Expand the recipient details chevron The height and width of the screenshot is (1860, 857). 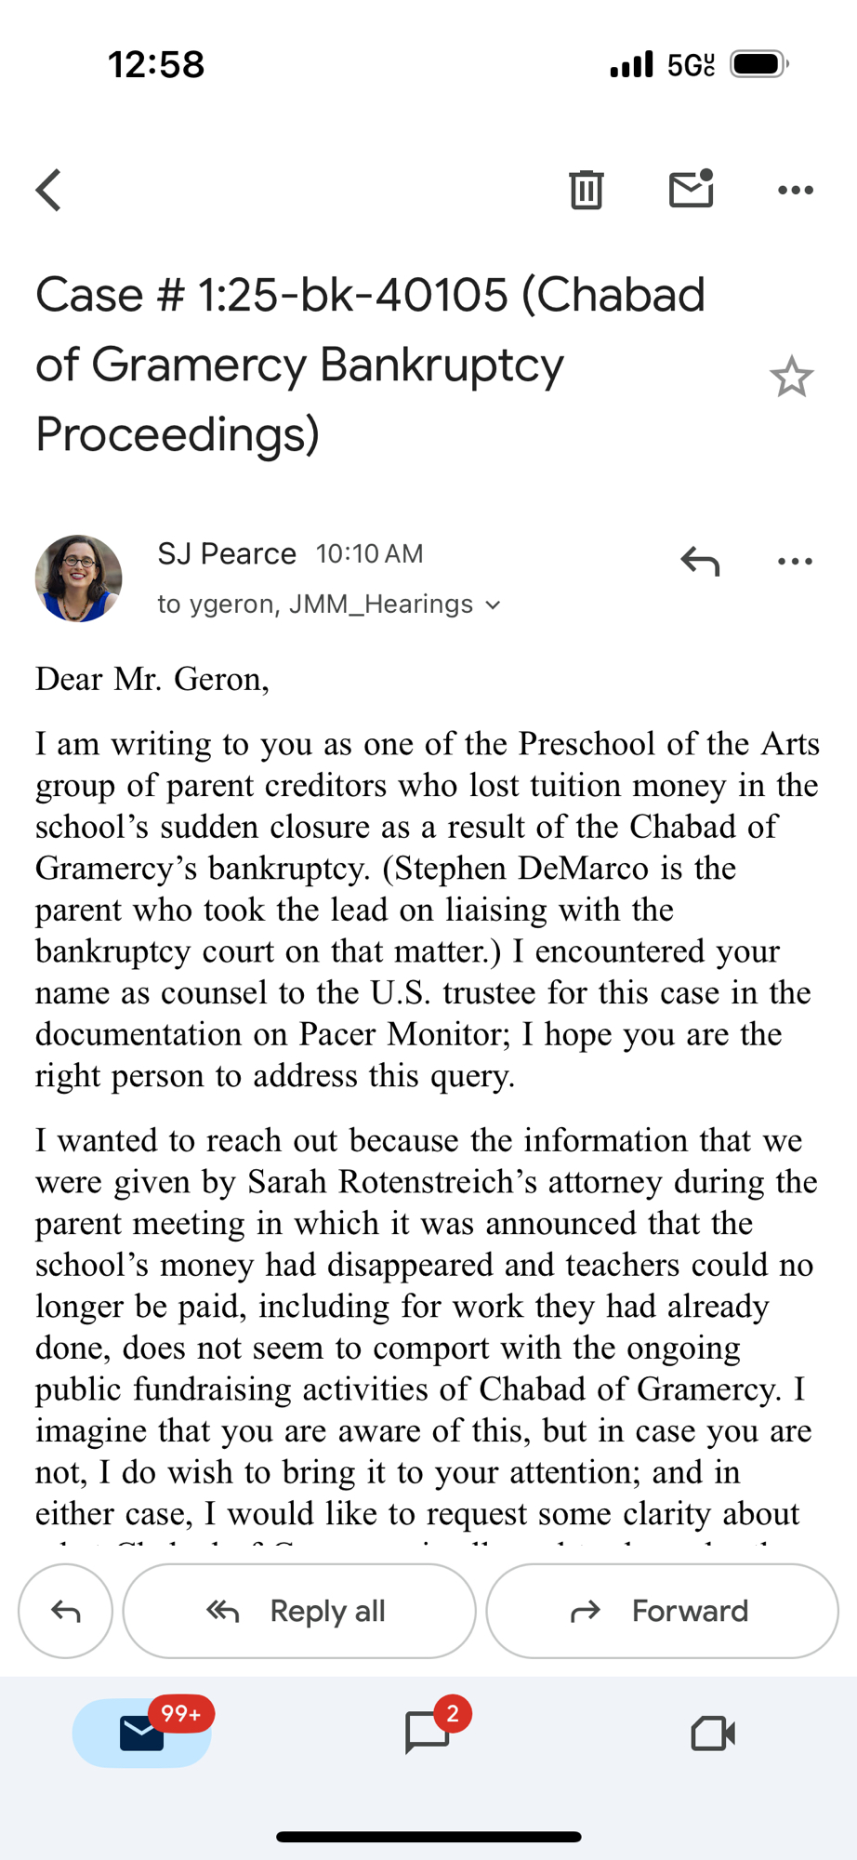point(494,605)
